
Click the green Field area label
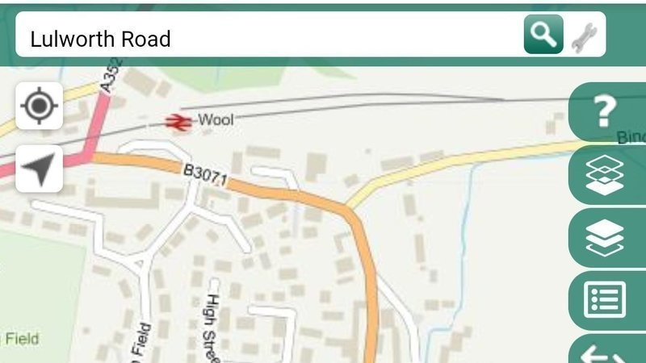coord(22,339)
